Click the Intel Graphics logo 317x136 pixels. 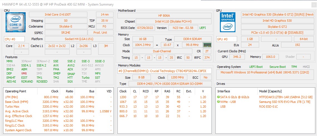click(x=228, y=22)
